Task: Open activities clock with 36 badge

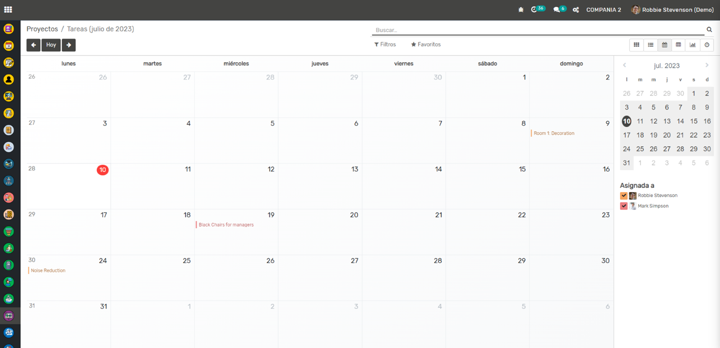Action: pos(535,9)
